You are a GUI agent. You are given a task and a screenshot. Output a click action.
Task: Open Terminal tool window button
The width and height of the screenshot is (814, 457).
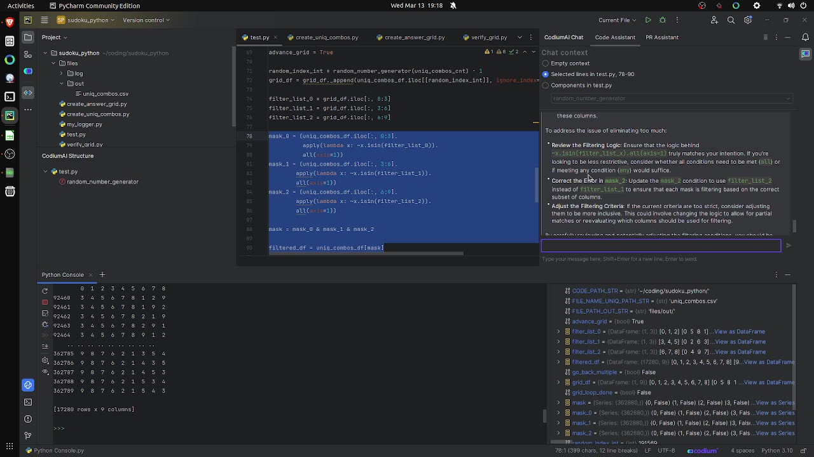point(28,402)
